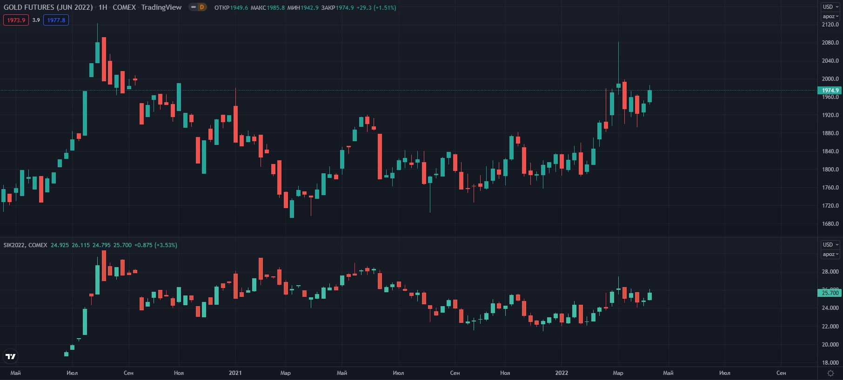Click the 3.9 spread value
The image size is (843, 380).
[36, 20]
